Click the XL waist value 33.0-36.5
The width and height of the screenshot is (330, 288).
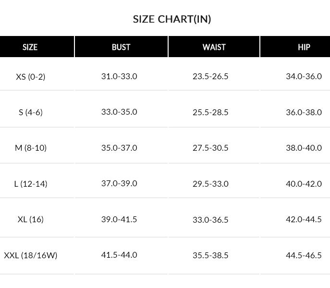point(210,219)
